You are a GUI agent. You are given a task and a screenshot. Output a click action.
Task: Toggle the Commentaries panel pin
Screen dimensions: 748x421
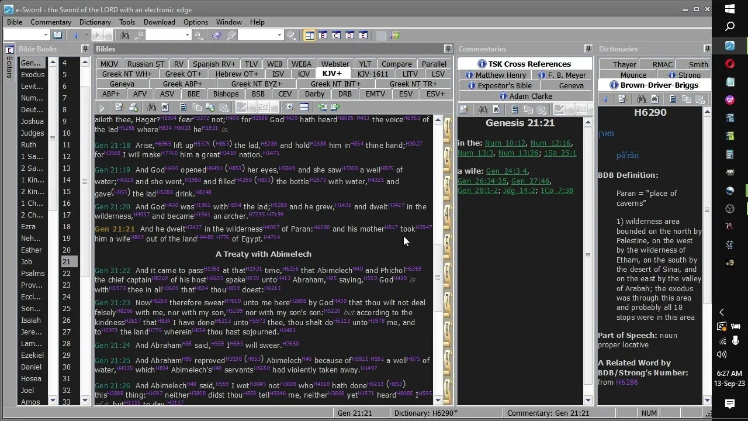[588, 49]
